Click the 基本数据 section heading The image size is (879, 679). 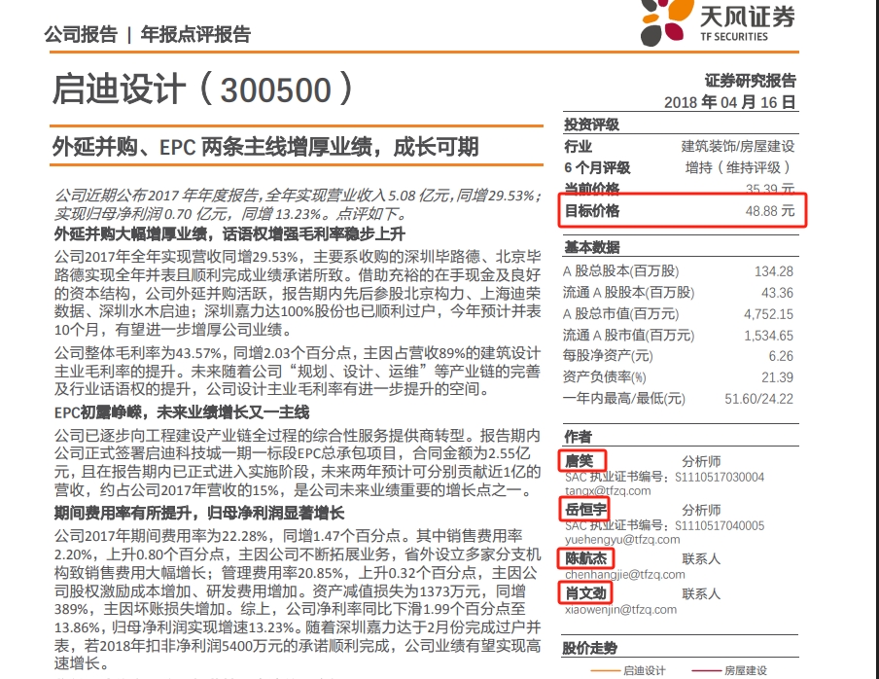click(591, 247)
